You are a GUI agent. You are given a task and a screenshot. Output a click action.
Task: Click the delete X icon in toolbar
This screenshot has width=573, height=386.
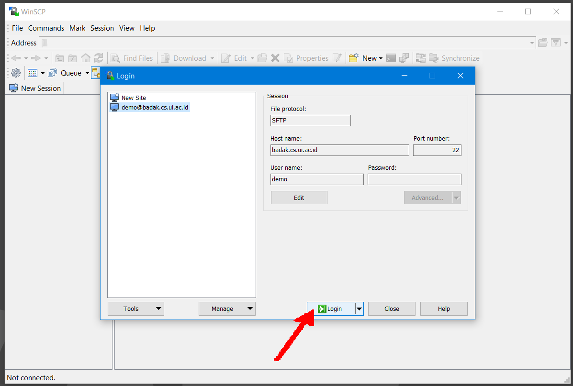275,58
